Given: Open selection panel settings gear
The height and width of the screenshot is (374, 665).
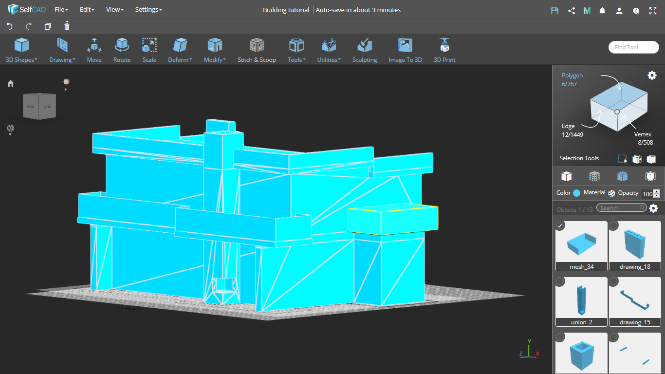Looking at the screenshot, I should coord(652,75).
